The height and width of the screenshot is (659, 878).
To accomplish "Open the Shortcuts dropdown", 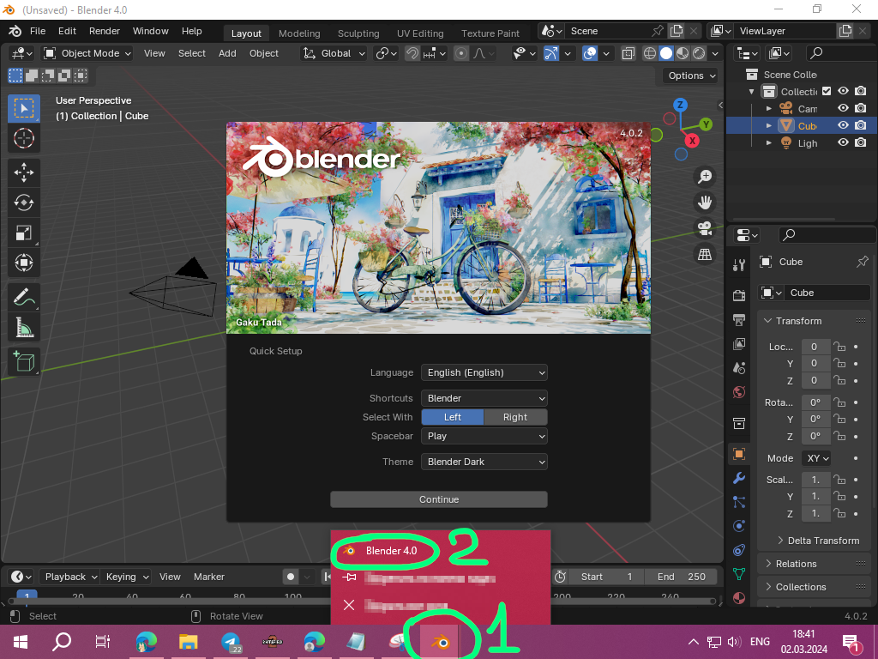I will point(484,398).
